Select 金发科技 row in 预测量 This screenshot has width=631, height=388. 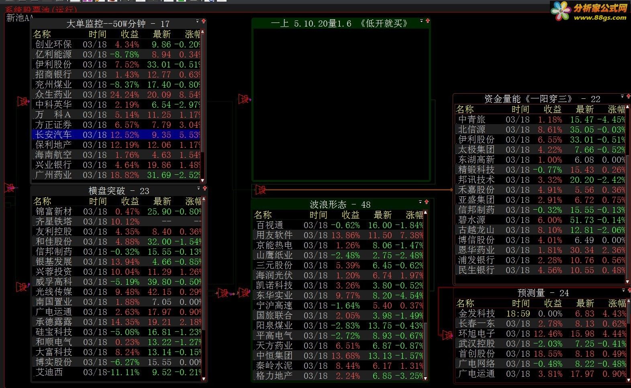541,313
